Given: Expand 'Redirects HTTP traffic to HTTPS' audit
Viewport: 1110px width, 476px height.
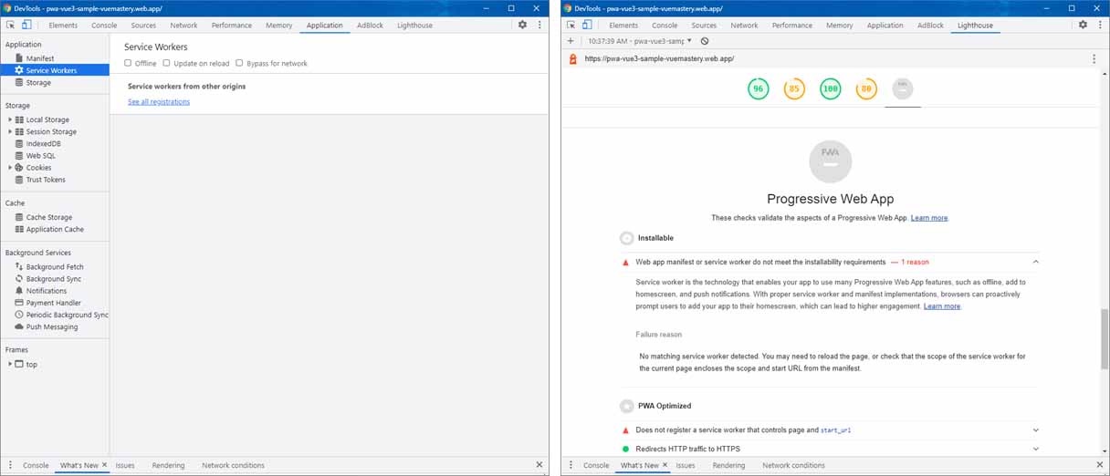Looking at the screenshot, I should (1035, 449).
